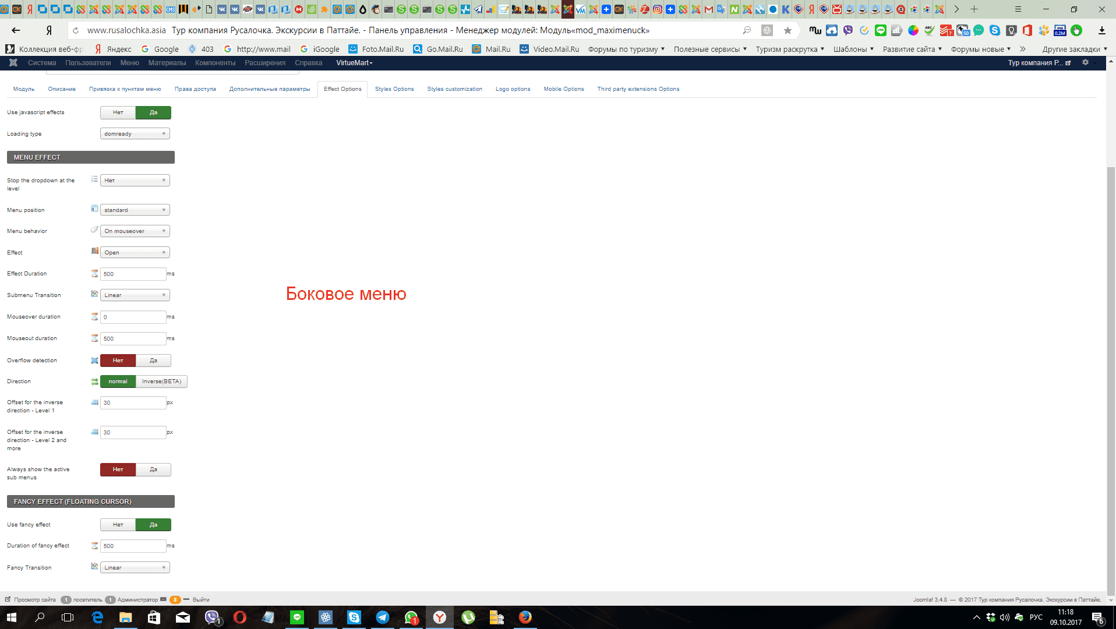Switch to the Styles Options tab
Screen dimensions: 1116x629
tap(394, 89)
